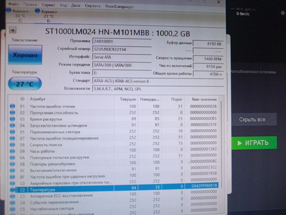Click the Raw-значения column header
This screenshot has width=286, height=215.
click(204, 99)
